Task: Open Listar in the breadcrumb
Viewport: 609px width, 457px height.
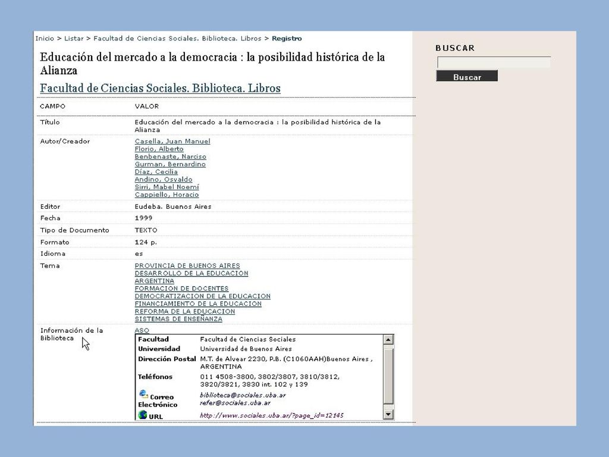Action: tap(74, 39)
